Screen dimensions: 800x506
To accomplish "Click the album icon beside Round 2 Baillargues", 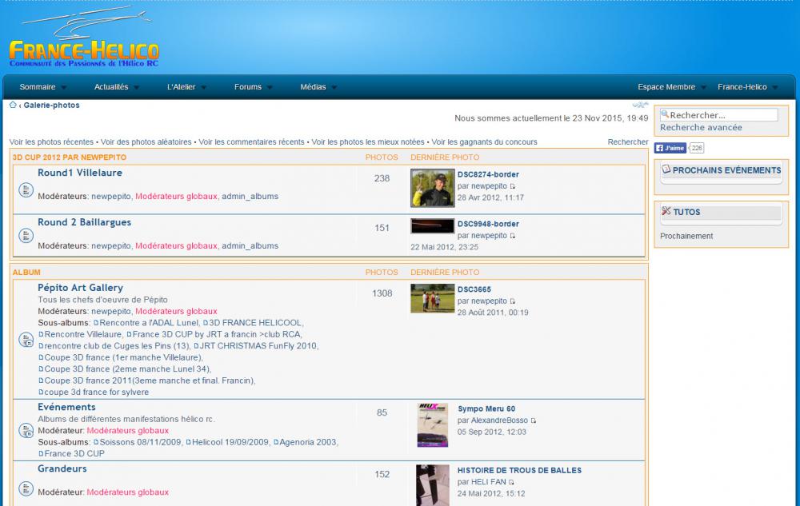I will (x=26, y=236).
